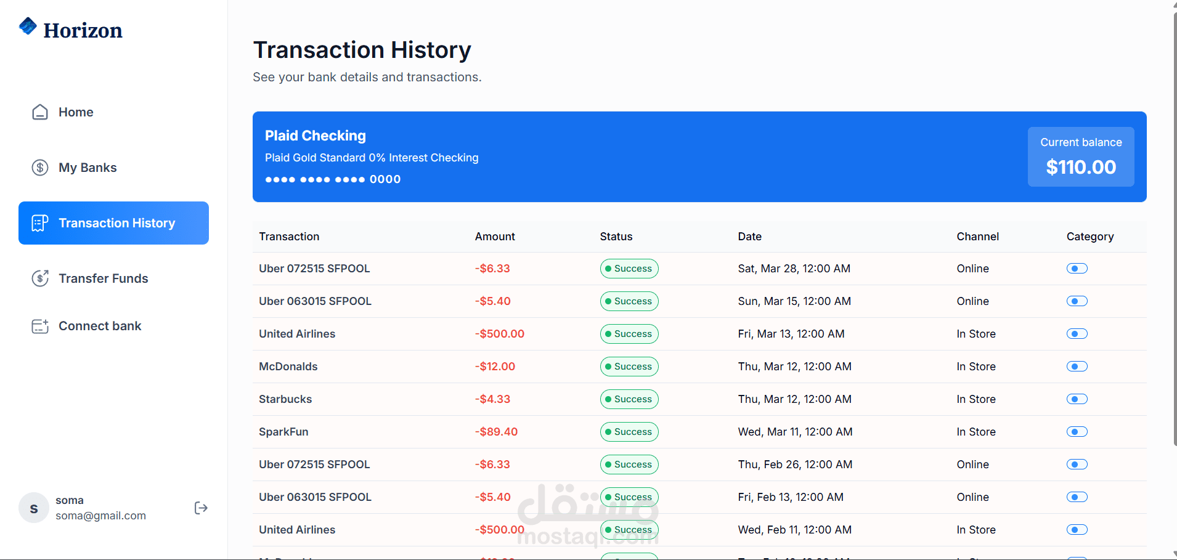1177x560 pixels.
Task: Click the page vertical scrollbar
Action: (x=1175, y=246)
